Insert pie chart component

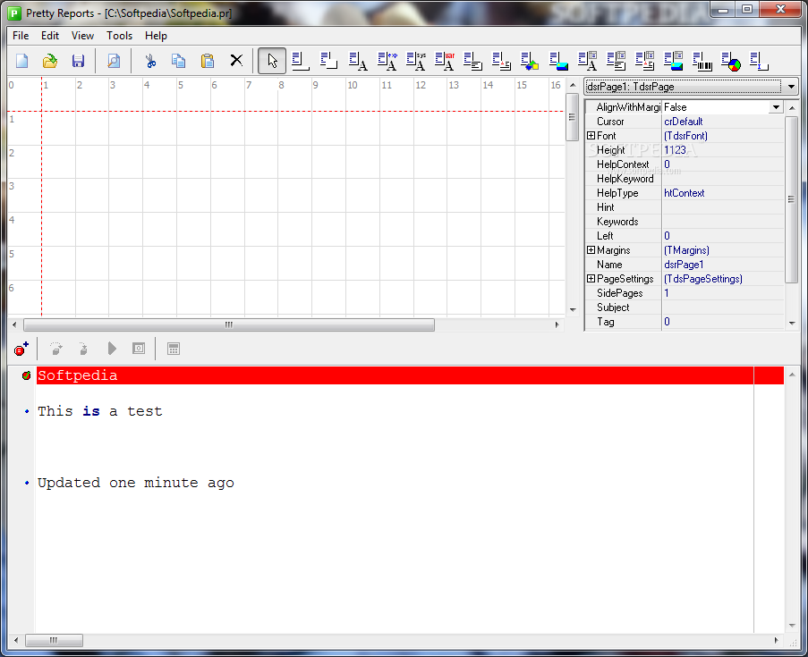(x=731, y=62)
